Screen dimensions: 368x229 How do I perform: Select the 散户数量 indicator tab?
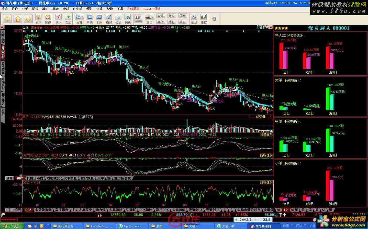87,178
